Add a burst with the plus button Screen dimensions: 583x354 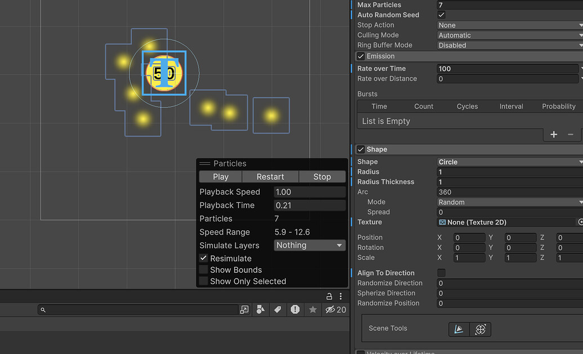point(554,135)
